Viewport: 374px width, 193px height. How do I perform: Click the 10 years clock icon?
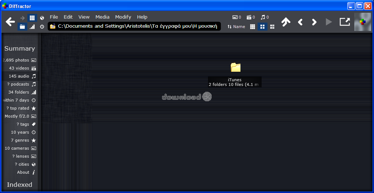click(x=34, y=132)
